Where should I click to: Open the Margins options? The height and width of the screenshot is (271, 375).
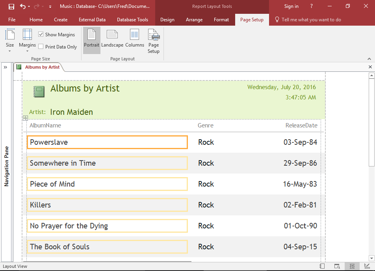coord(27,41)
